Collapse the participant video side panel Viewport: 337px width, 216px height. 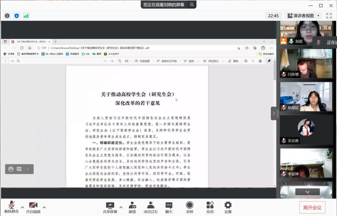(x=274, y=113)
